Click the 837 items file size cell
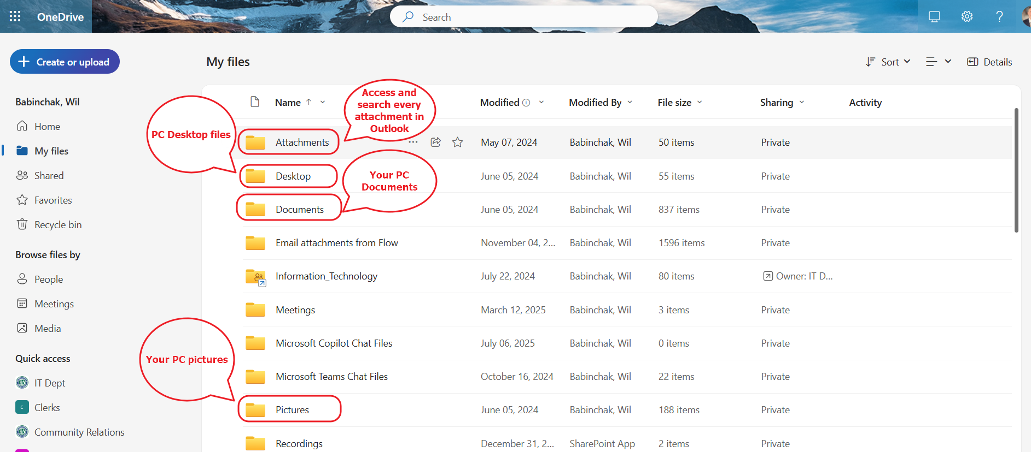The image size is (1031, 452). tap(679, 209)
